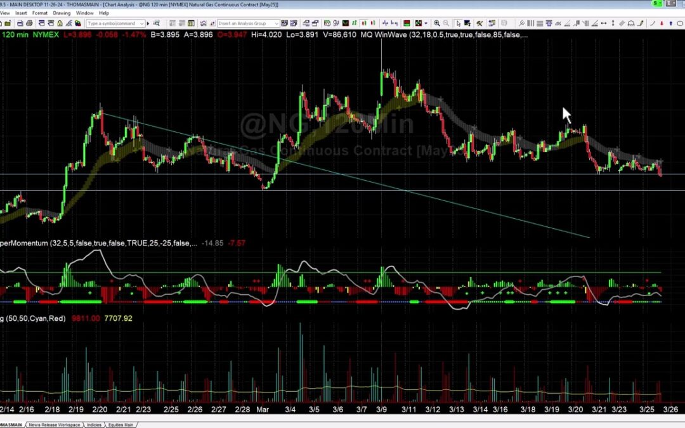Switch to the Equities Main tab

pyautogui.click(x=121, y=425)
